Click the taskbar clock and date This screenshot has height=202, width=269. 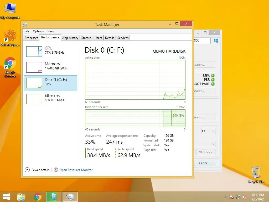258,197
